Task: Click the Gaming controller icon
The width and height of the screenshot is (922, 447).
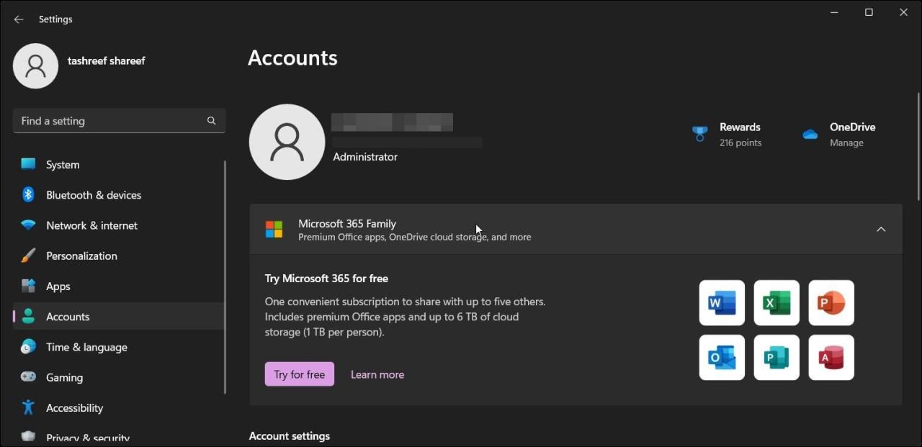Action: pos(28,376)
